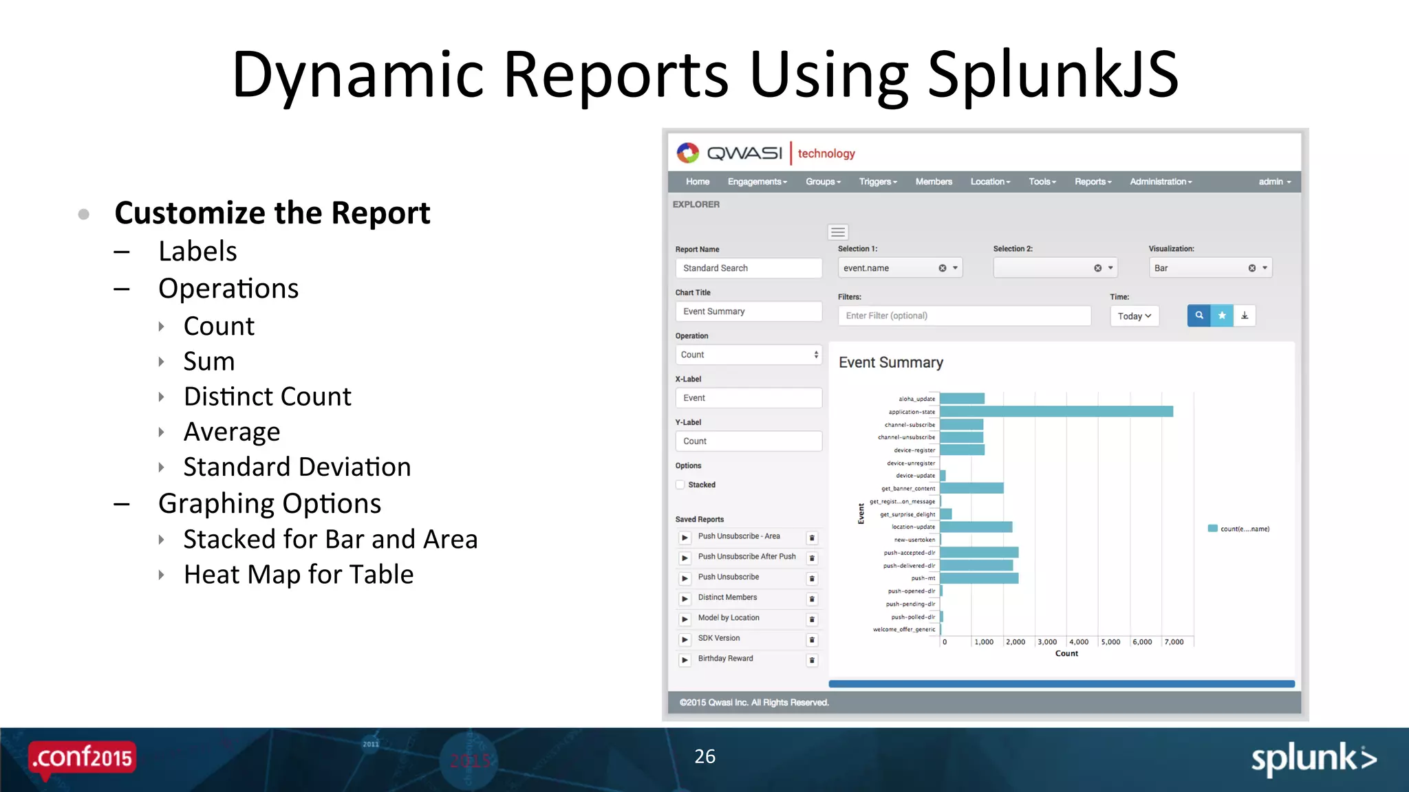Open the Selection 2 dropdown arrow
Screen dimensions: 1409x792
[1110, 268]
